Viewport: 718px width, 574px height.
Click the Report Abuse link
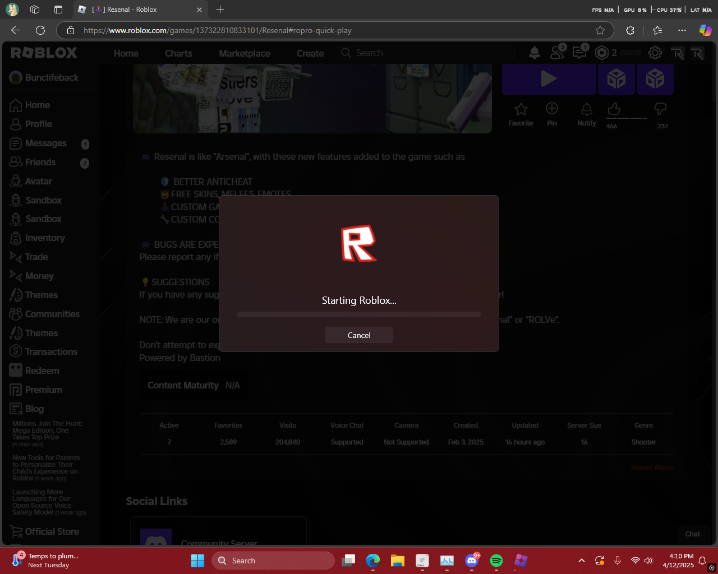tap(652, 467)
